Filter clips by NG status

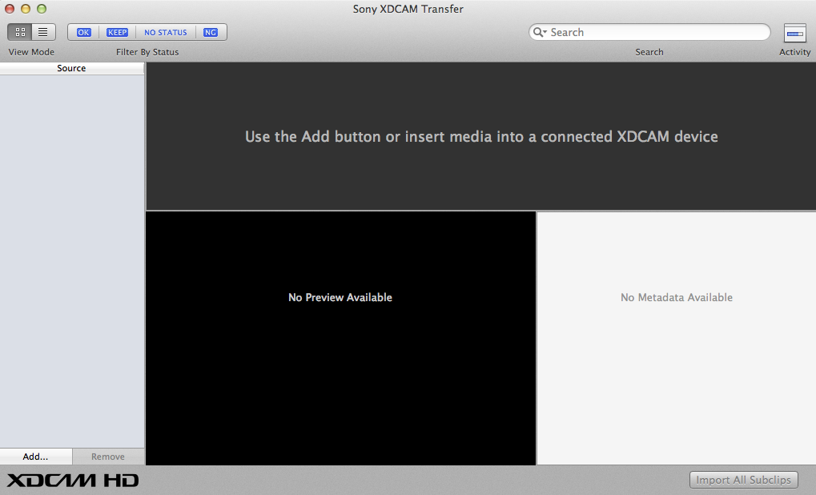[x=211, y=32]
